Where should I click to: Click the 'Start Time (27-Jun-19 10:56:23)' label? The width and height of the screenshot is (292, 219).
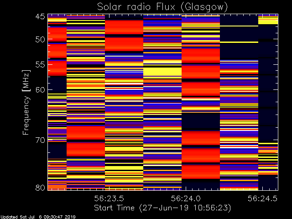coord(162,208)
